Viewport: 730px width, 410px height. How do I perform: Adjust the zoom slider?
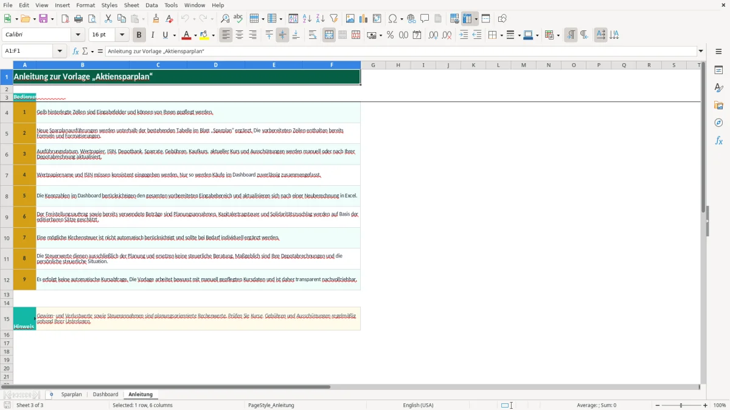click(x=681, y=405)
